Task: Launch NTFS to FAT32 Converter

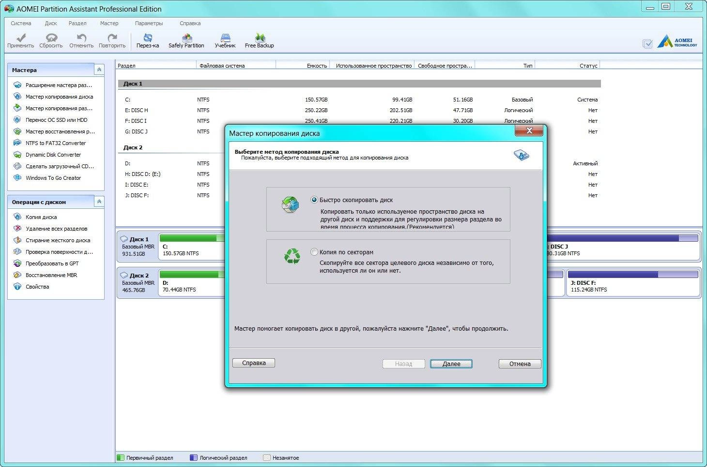Action: [x=56, y=143]
